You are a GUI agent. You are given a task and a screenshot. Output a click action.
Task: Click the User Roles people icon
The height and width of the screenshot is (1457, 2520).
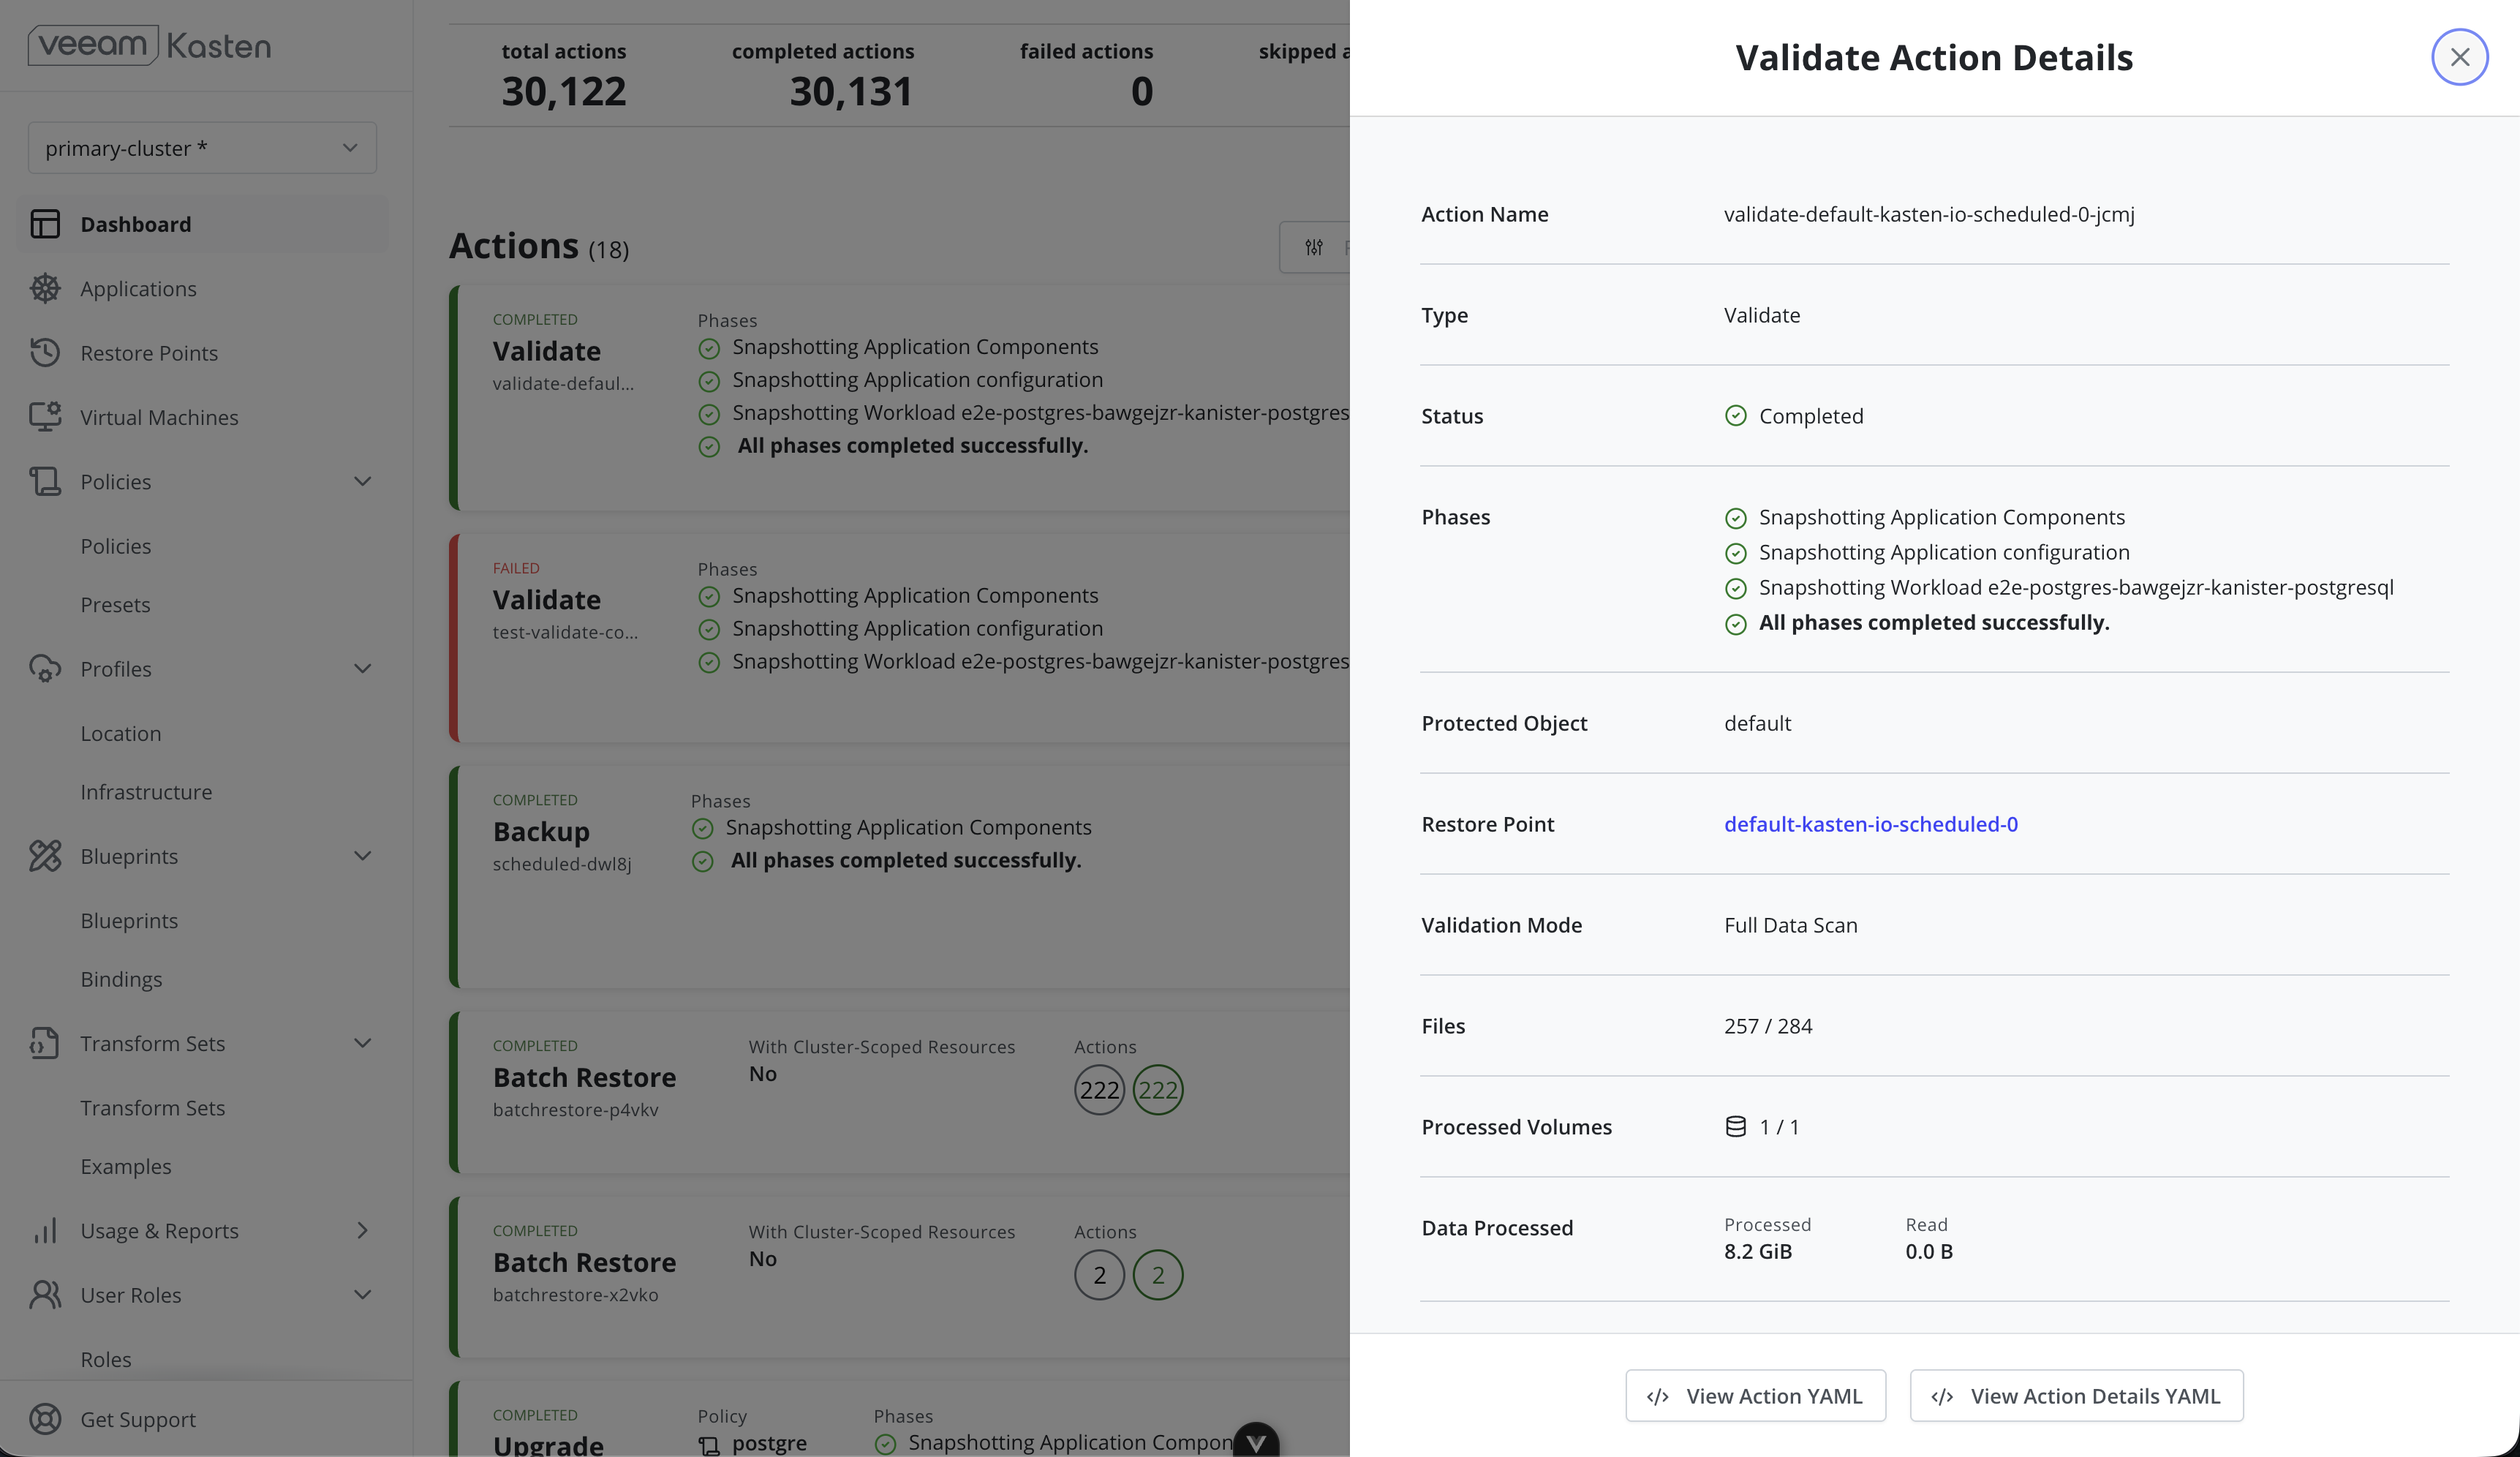tap(45, 1295)
